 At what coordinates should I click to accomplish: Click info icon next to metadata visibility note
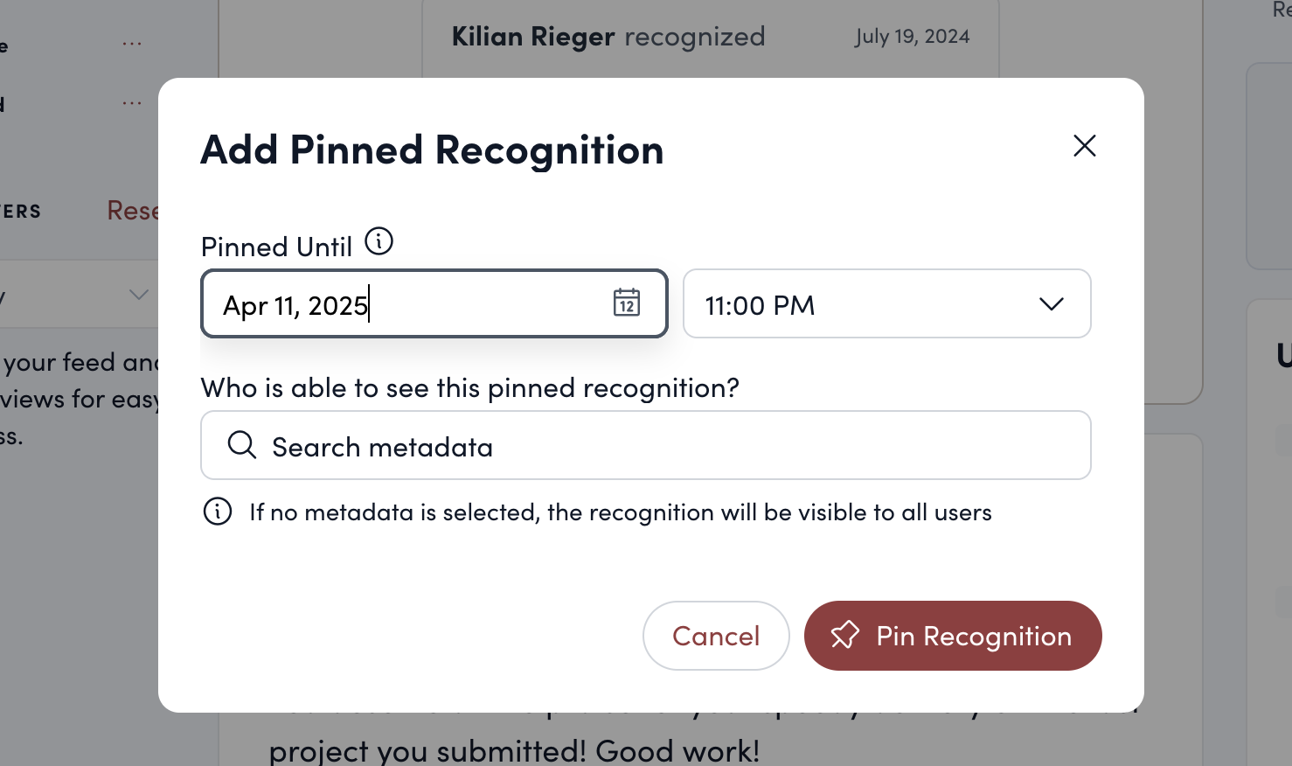pyautogui.click(x=218, y=512)
